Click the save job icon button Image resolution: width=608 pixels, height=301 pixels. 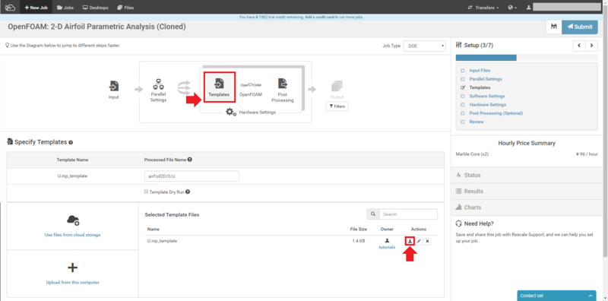coord(554,27)
